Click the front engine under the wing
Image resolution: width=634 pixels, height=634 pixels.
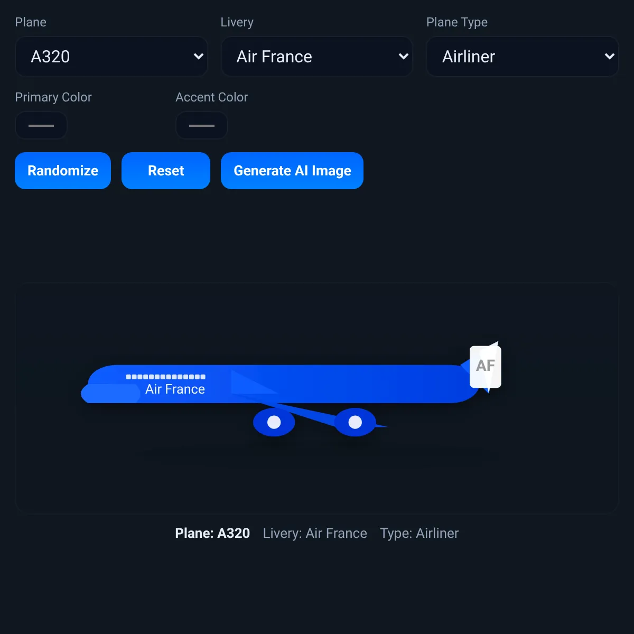274,422
